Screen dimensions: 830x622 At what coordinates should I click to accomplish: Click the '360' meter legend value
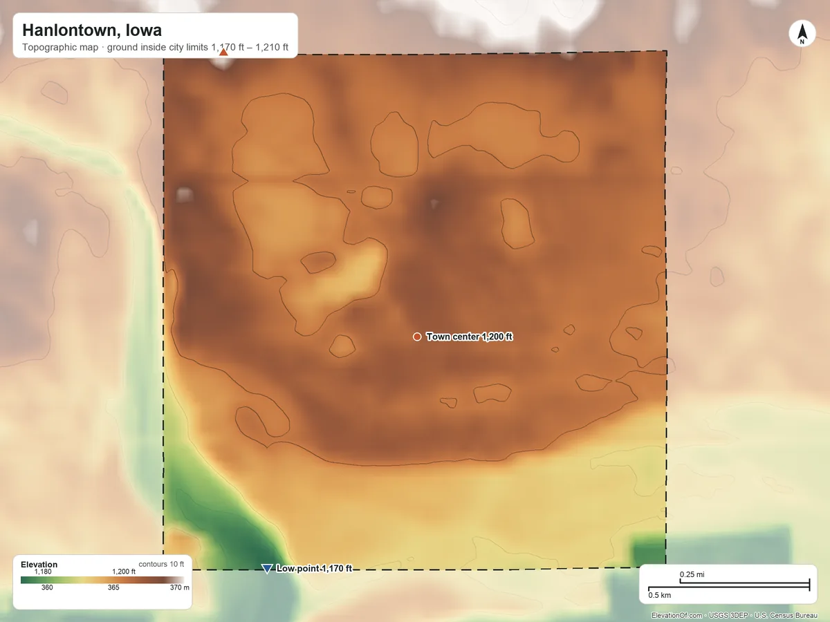47,588
